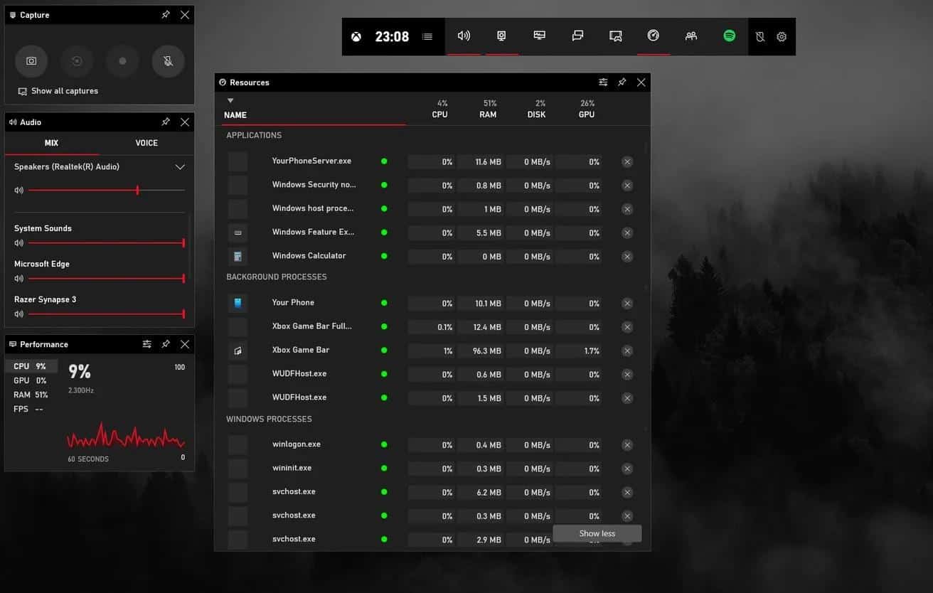Screen dimensions: 933x593
Task: Select the FPS metric
Action: pos(31,409)
